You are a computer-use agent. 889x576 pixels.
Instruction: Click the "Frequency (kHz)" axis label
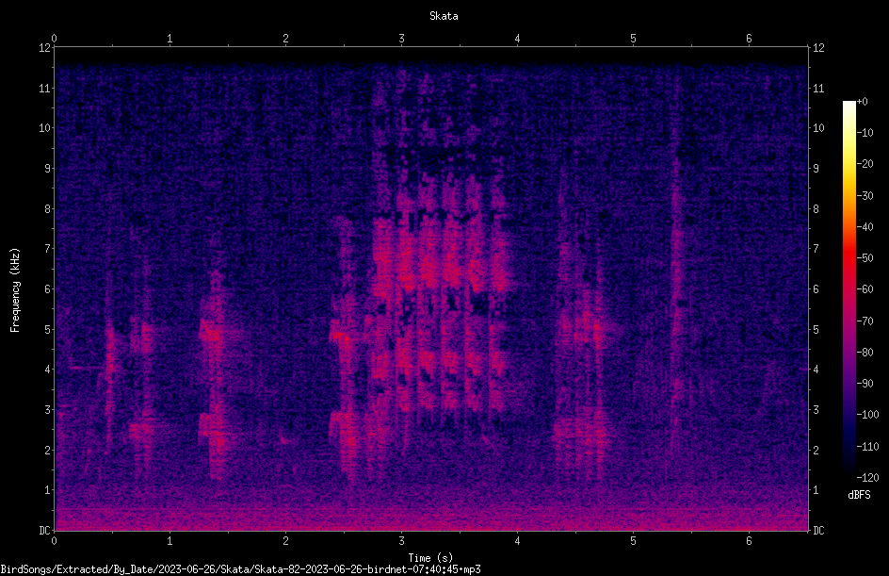tap(15, 290)
